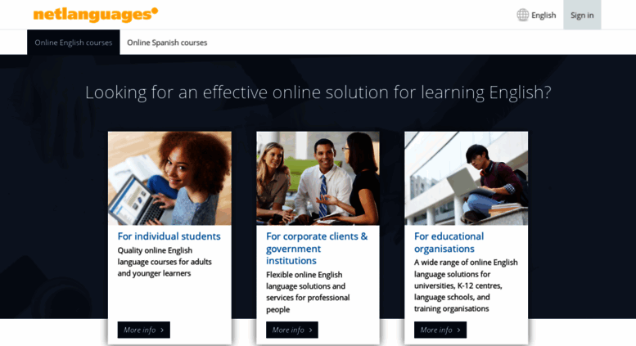Click the netlanguages logo

(95, 15)
